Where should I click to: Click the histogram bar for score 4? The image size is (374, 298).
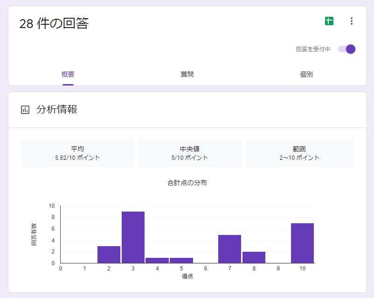157,261
